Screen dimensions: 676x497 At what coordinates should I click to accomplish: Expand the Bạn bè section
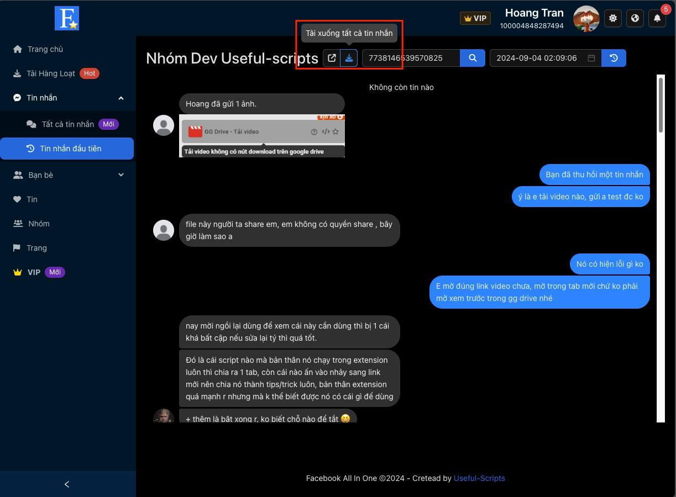click(67, 175)
